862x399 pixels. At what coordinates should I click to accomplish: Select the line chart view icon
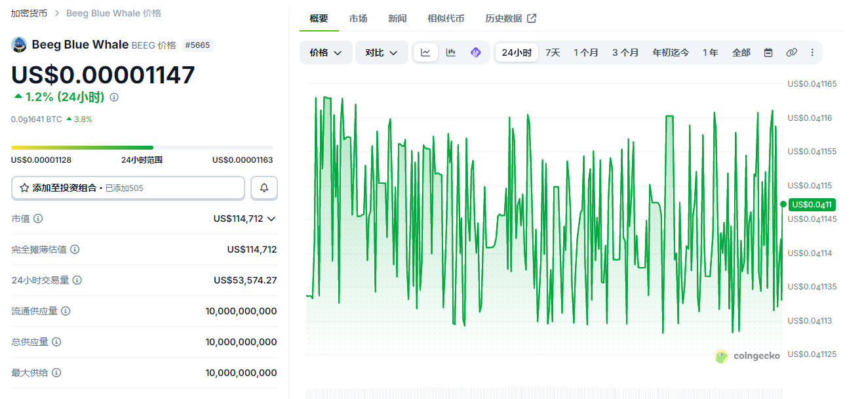pyautogui.click(x=425, y=52)
